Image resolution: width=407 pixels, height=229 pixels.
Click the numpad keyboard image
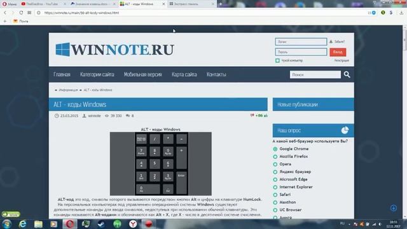(x=161, y=164)
